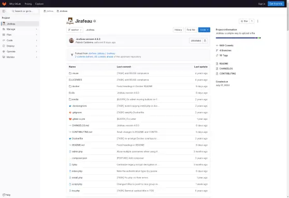
Task: Expand the Code sidebar section
Action: (20, 40)
